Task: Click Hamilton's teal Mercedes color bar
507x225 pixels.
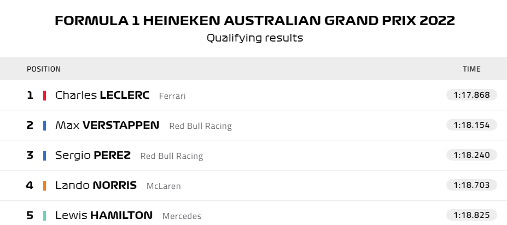Action: pos(44,215)
